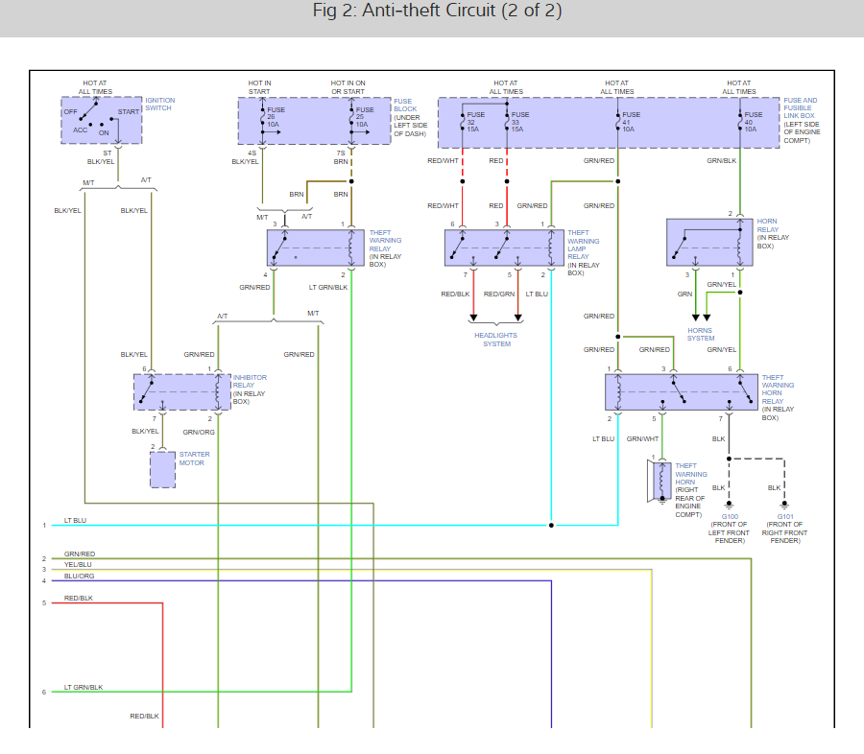
Task: Select the G100 ground label
Action: (730, 517)
